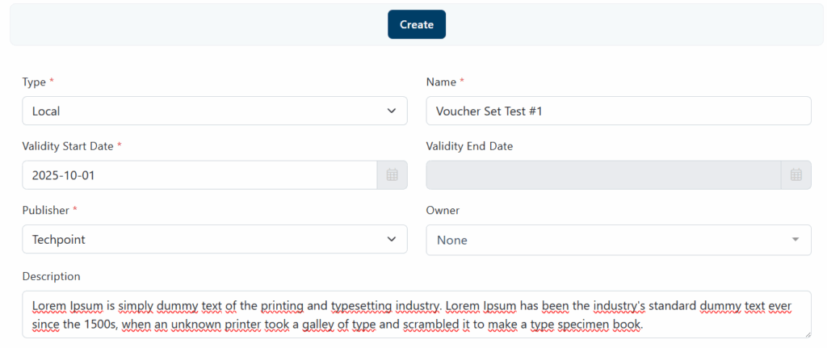Click the Description field label
The width and height of the screenshot is (827, 348).
click(x=51, y=276)
